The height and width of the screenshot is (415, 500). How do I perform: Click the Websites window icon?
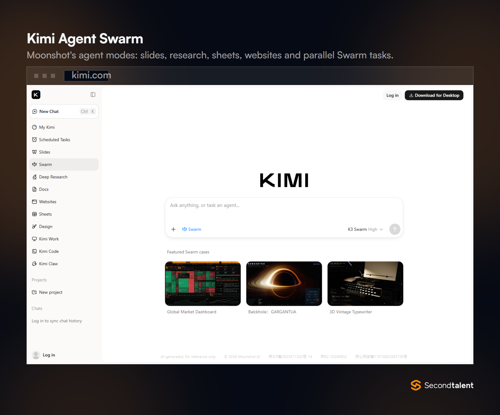coord(34,202)
